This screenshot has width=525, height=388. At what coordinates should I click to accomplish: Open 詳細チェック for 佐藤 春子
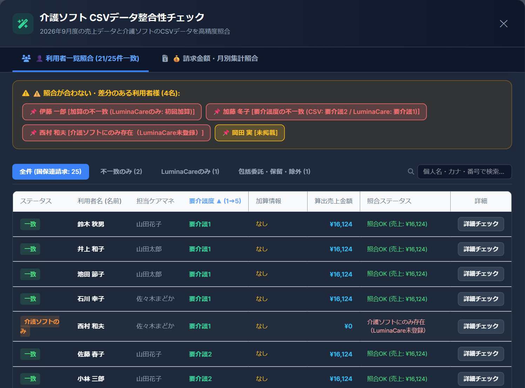click(481, 354)
